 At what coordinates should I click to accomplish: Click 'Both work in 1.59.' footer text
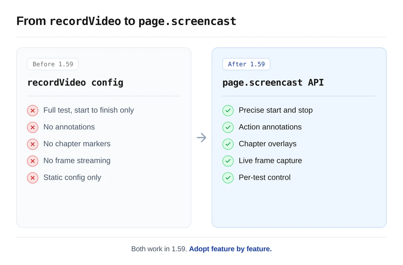159,249
